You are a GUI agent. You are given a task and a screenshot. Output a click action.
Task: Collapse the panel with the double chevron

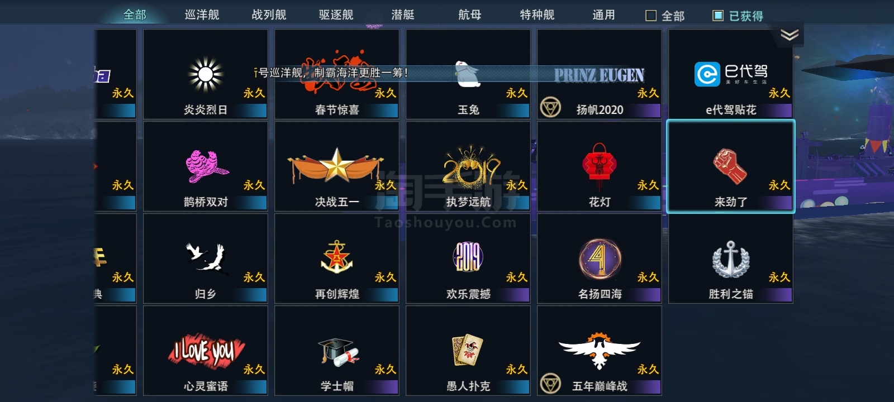click(x=790, y=35)
